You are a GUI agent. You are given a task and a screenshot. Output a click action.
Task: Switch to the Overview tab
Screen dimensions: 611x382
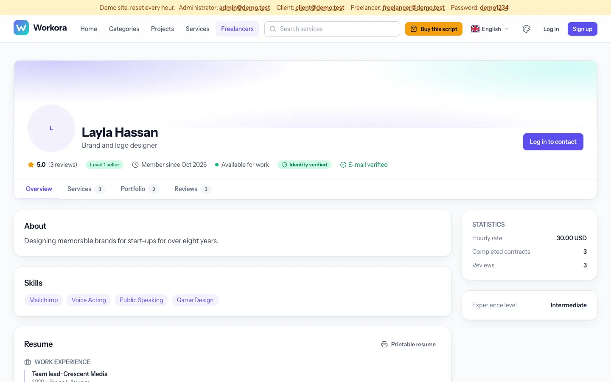point(39,189)
